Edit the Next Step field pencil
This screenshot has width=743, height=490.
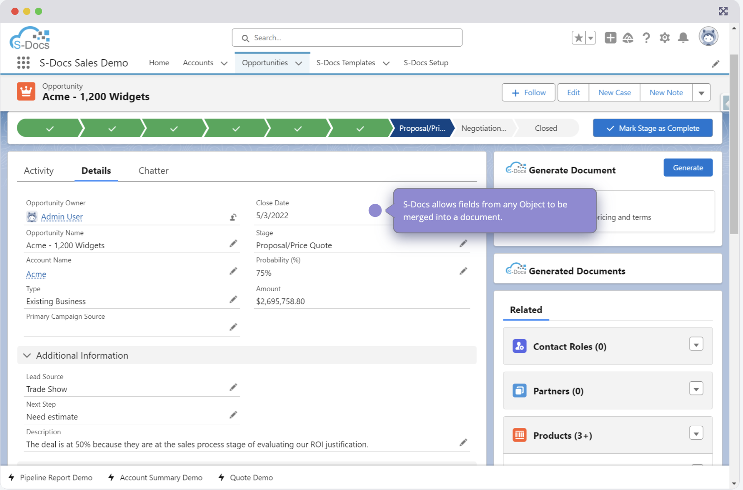point(233,415)
